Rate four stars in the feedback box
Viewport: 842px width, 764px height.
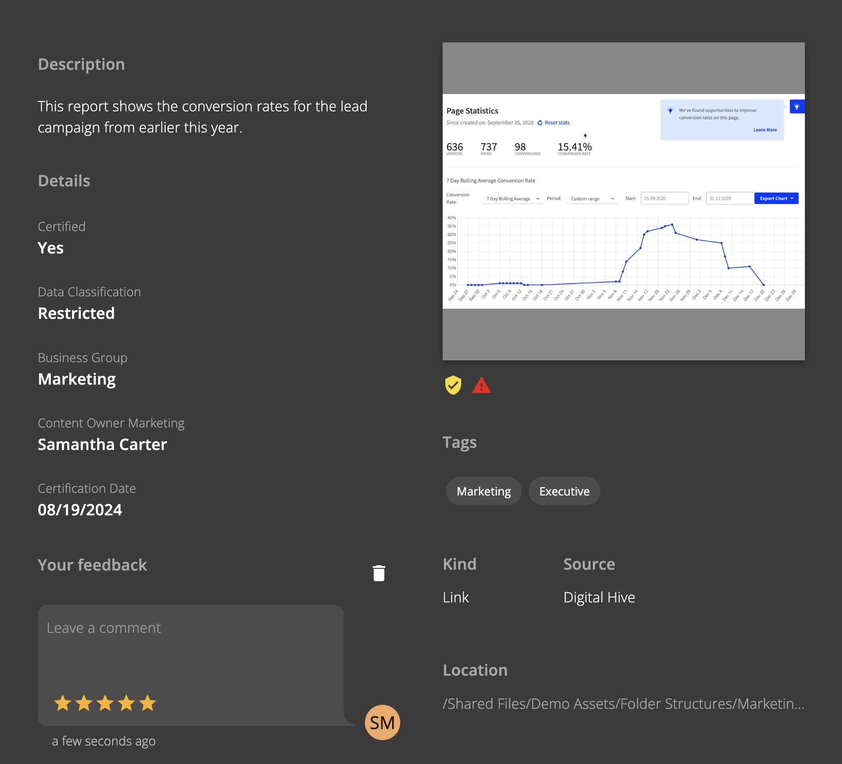[126, 703]
